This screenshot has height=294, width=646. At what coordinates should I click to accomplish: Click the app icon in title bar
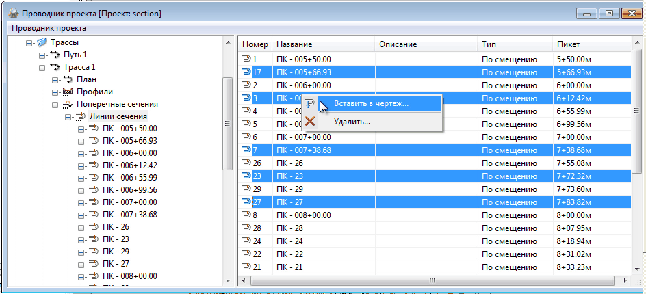click(x=12, y=12)
